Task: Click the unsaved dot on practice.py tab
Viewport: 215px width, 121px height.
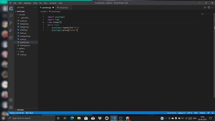Action: click(x=53, y=7)
